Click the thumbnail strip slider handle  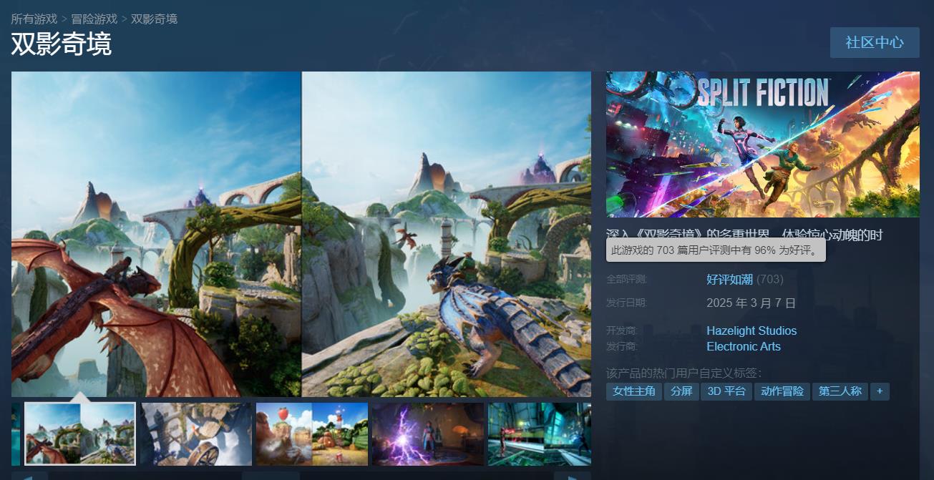coord(271,476)
